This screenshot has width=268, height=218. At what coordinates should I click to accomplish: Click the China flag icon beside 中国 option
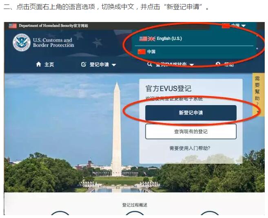(142, 52)
